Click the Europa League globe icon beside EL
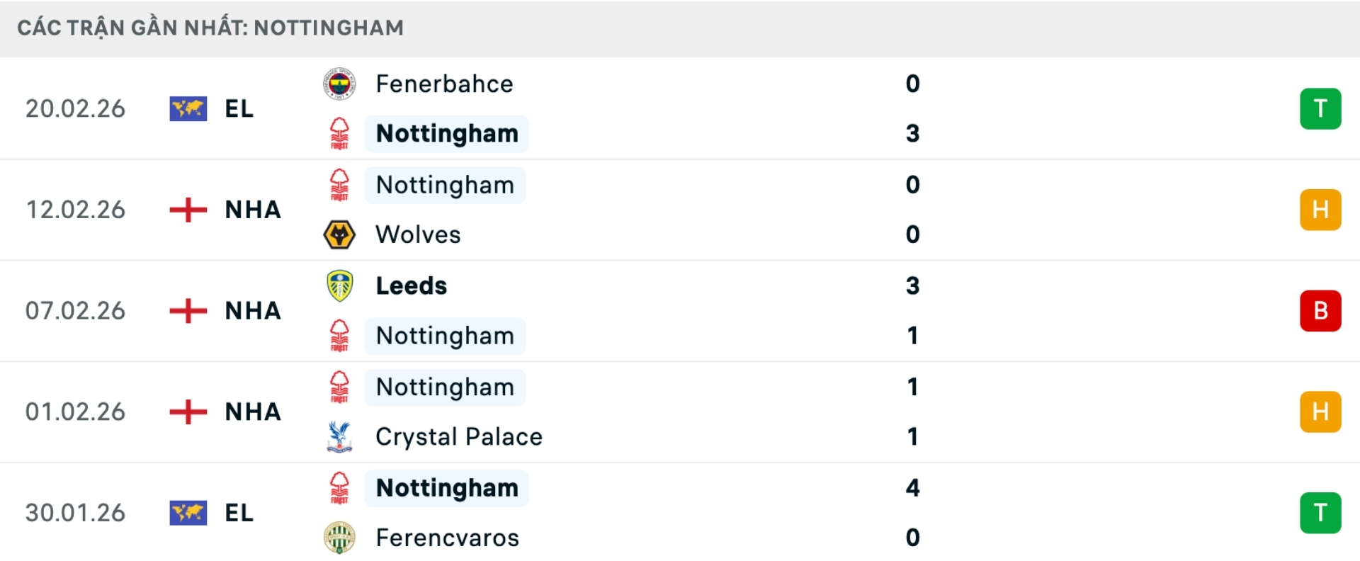 (x=187, y=108)
